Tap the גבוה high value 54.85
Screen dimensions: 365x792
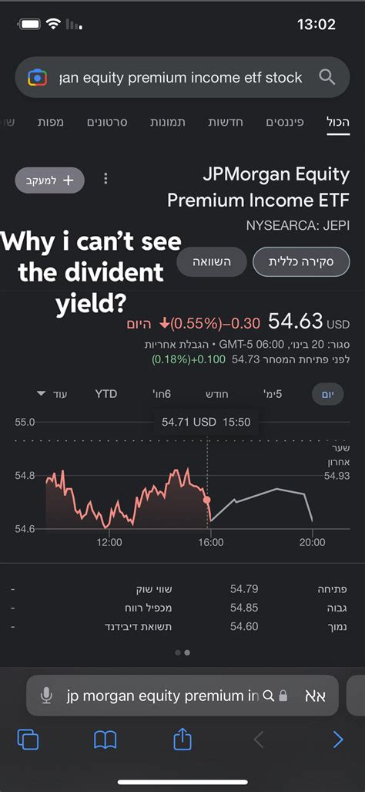click(x=245, y=608)
